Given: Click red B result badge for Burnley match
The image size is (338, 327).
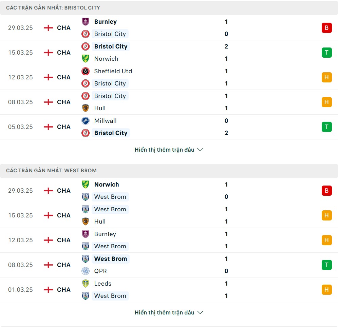Looking at the screenshot, I should pyautogui.click(x=326, y=28).
